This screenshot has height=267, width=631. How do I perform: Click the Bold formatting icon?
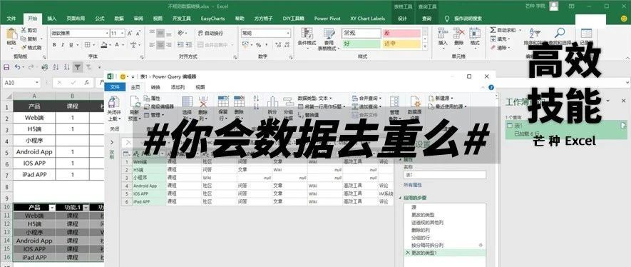coord(54,45)
